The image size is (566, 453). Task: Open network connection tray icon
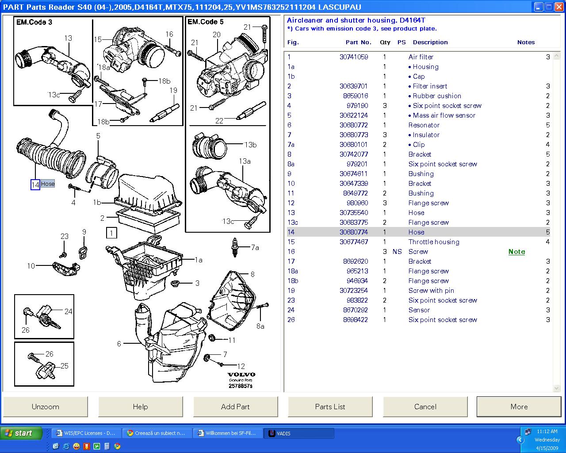(x=528, y=431)
